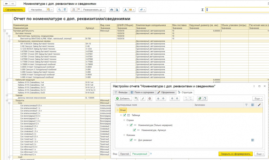
Task: Expand all groups icon in the report toolbar
Action: pos(79,10)
